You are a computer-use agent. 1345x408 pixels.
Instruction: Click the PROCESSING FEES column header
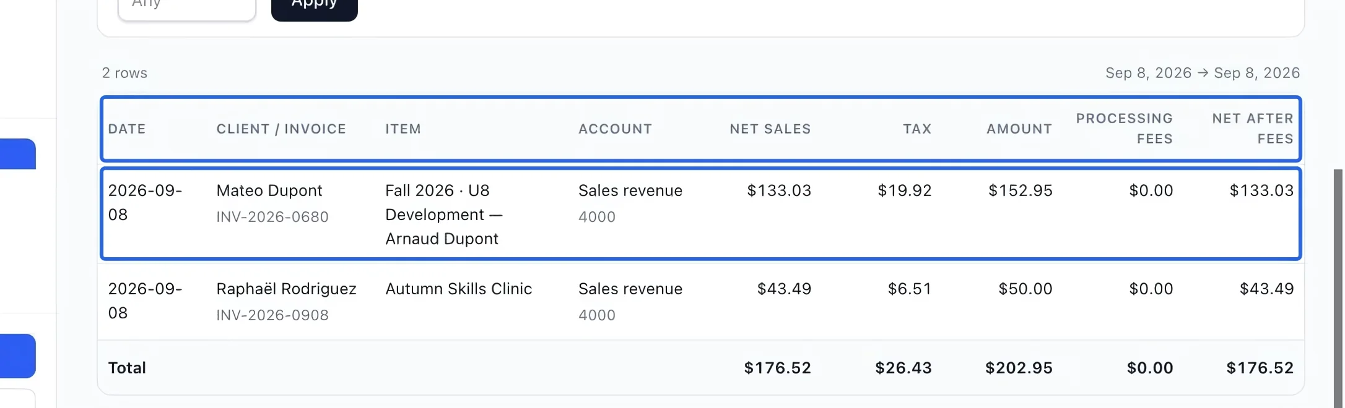coord(1125,129)
